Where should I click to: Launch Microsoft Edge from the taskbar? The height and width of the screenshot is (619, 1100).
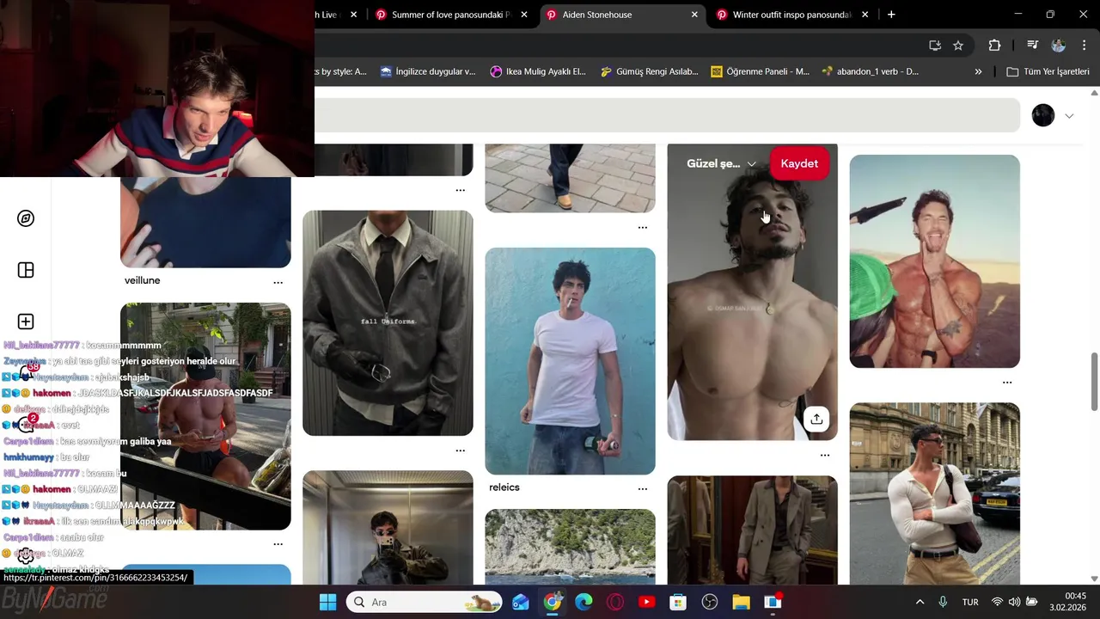click(x=584, y=602)
